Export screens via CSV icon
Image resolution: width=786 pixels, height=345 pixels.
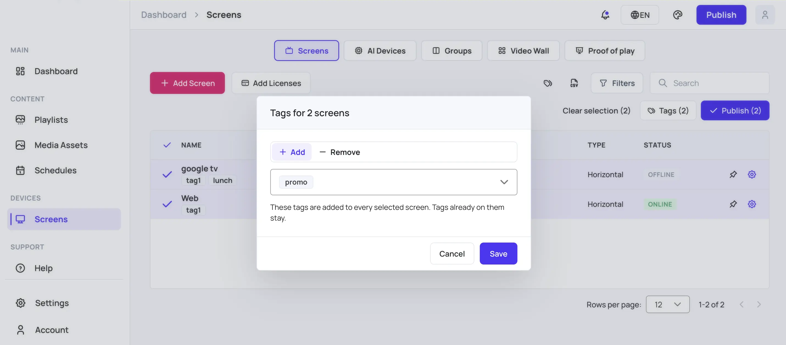click(574, 83)
